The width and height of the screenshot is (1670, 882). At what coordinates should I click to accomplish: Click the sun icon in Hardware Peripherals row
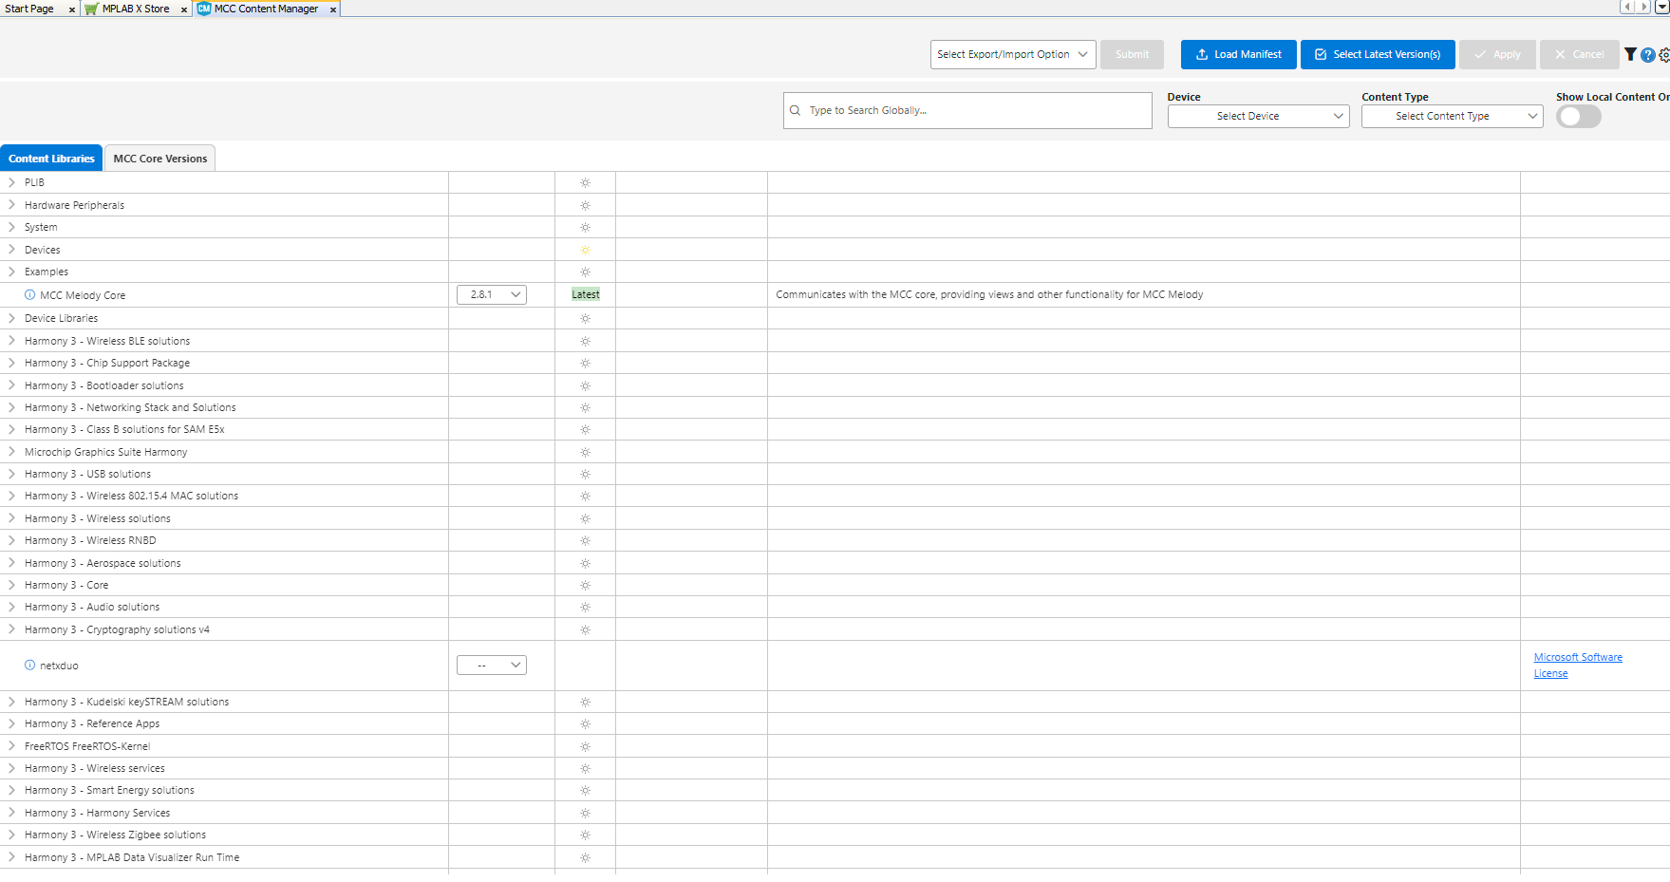coord(586,205)
